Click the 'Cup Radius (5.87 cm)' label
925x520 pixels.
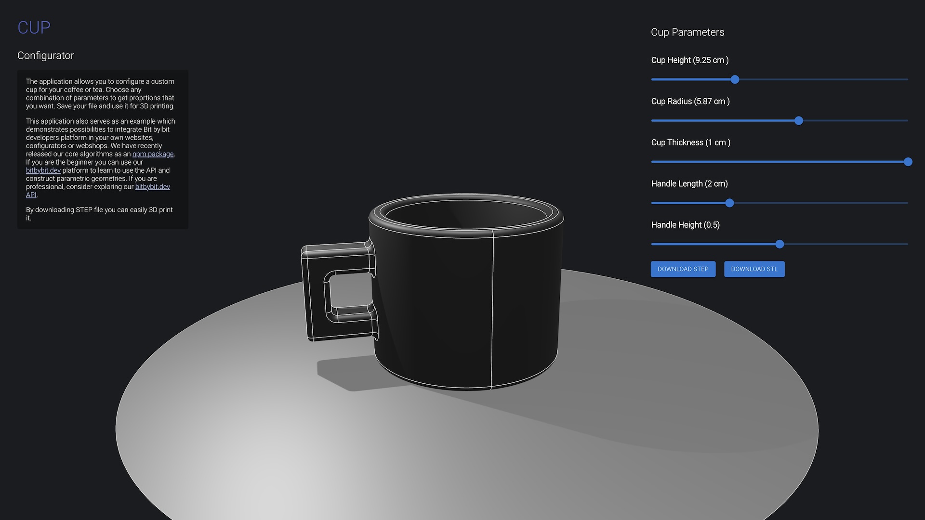coord(690,101)
